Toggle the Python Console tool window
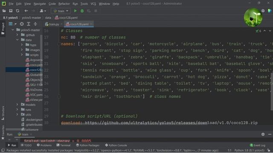 (116, 145)
